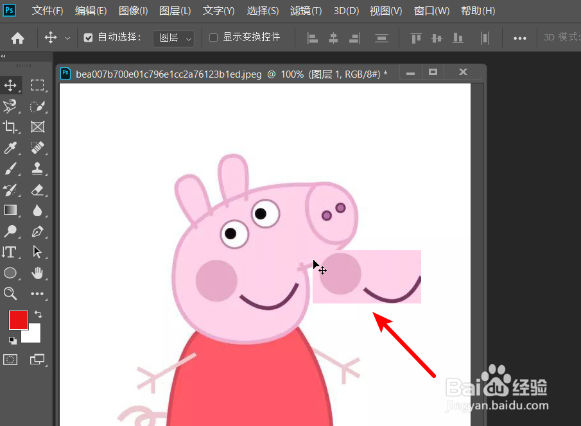Select the History Brush tool

pyautogui.click(x=10, y=190)
